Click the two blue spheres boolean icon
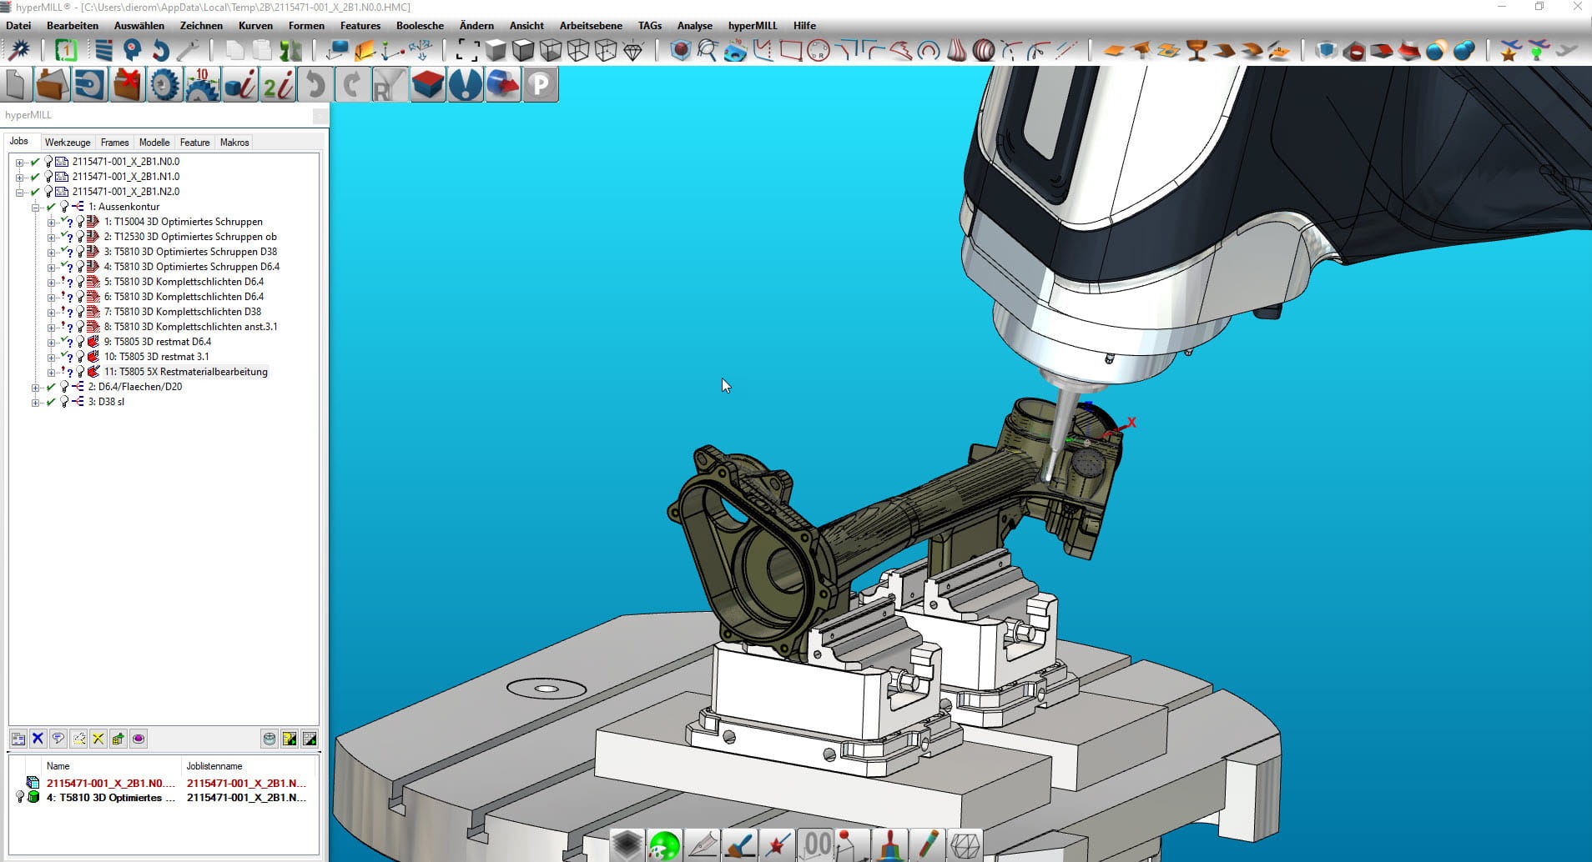 tap(1464, 51)
